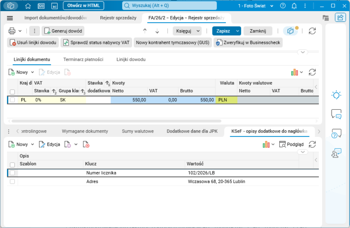Open the hamburger main menu icon
This screenshot has height=228, width=350.
coord(10,18)
